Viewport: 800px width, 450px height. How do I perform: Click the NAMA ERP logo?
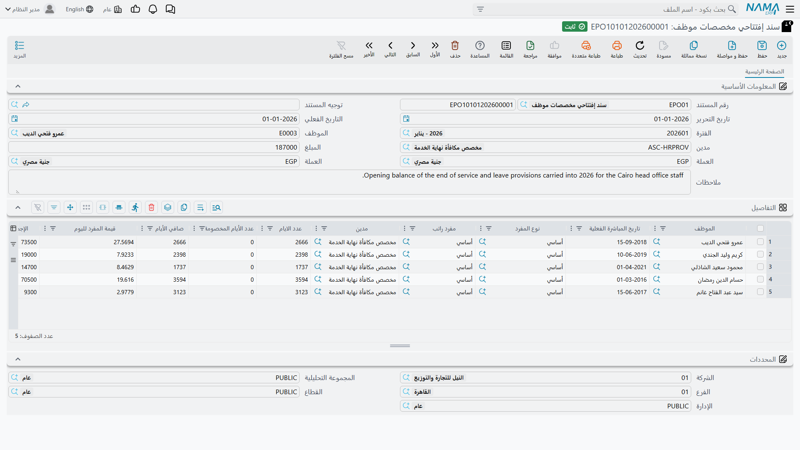point(762,9)
